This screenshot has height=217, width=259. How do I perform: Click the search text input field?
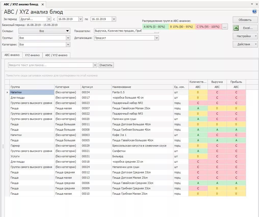[50, 65]
